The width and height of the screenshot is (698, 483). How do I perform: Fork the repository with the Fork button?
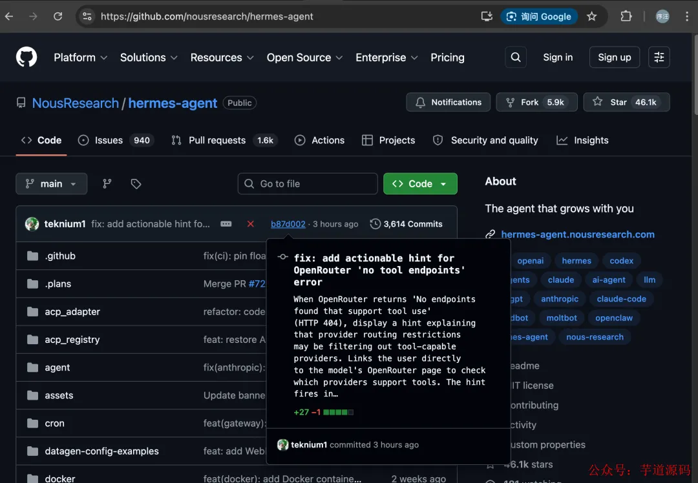click(536, 102)
